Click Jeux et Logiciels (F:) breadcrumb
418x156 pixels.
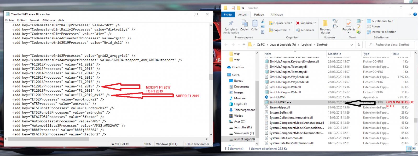coord(283,45)
